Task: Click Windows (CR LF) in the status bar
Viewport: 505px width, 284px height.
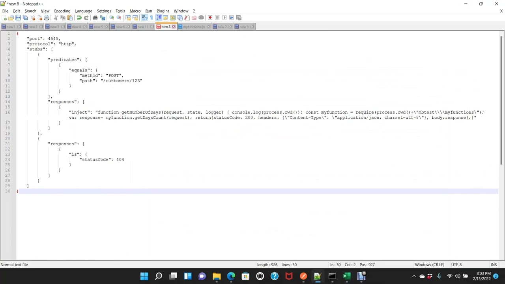Action: 429,265
